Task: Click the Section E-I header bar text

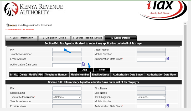Action: point(94,43)
